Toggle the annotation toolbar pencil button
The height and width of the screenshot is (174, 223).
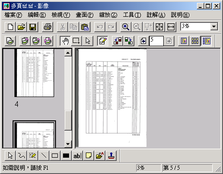pos(103,41)
